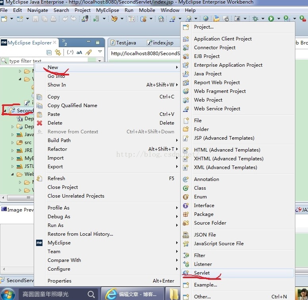Viewport: 308px width, 300px height.
Task: Click the Enum icon
Action: [186, 197]
